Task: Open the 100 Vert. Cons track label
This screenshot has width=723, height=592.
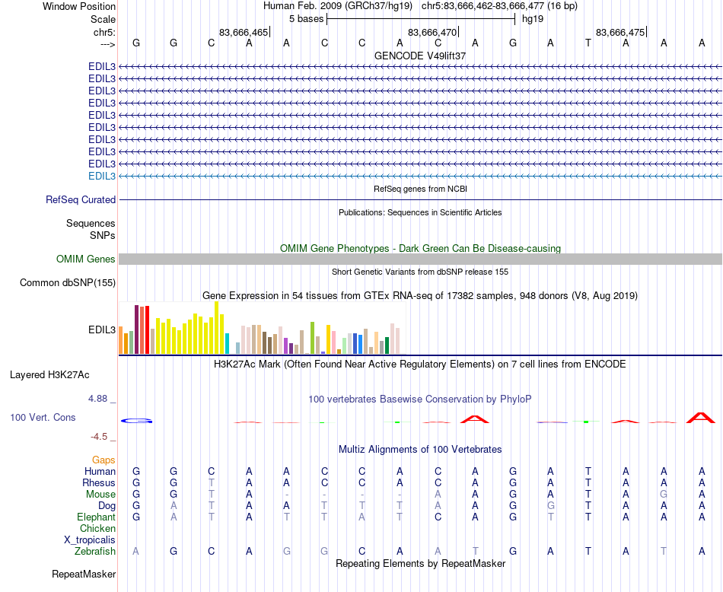Action: (x=43, y=417)
